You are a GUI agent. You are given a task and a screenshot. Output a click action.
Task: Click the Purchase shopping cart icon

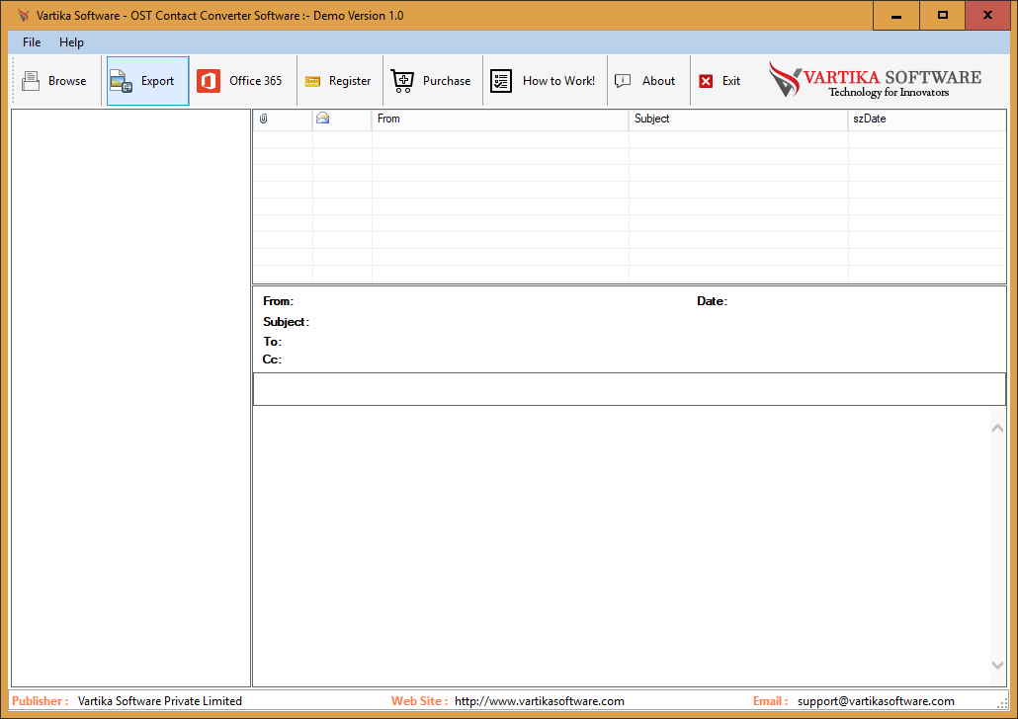coord(402,81)
